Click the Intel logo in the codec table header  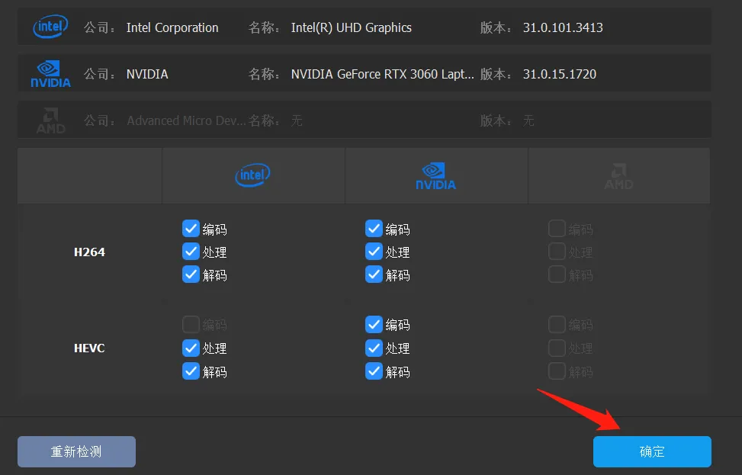pos(252,175)
